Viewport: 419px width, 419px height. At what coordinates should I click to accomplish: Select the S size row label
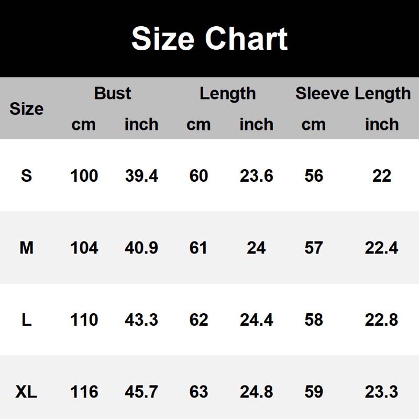[x=26, y=175]
